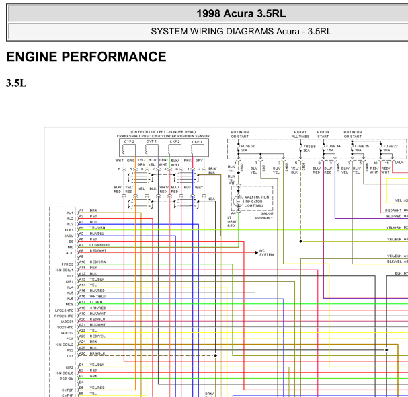This screenshot has width=408, height=397.
Task: Click pin 'A12 BLK' label
Action: tap(88, 273)
